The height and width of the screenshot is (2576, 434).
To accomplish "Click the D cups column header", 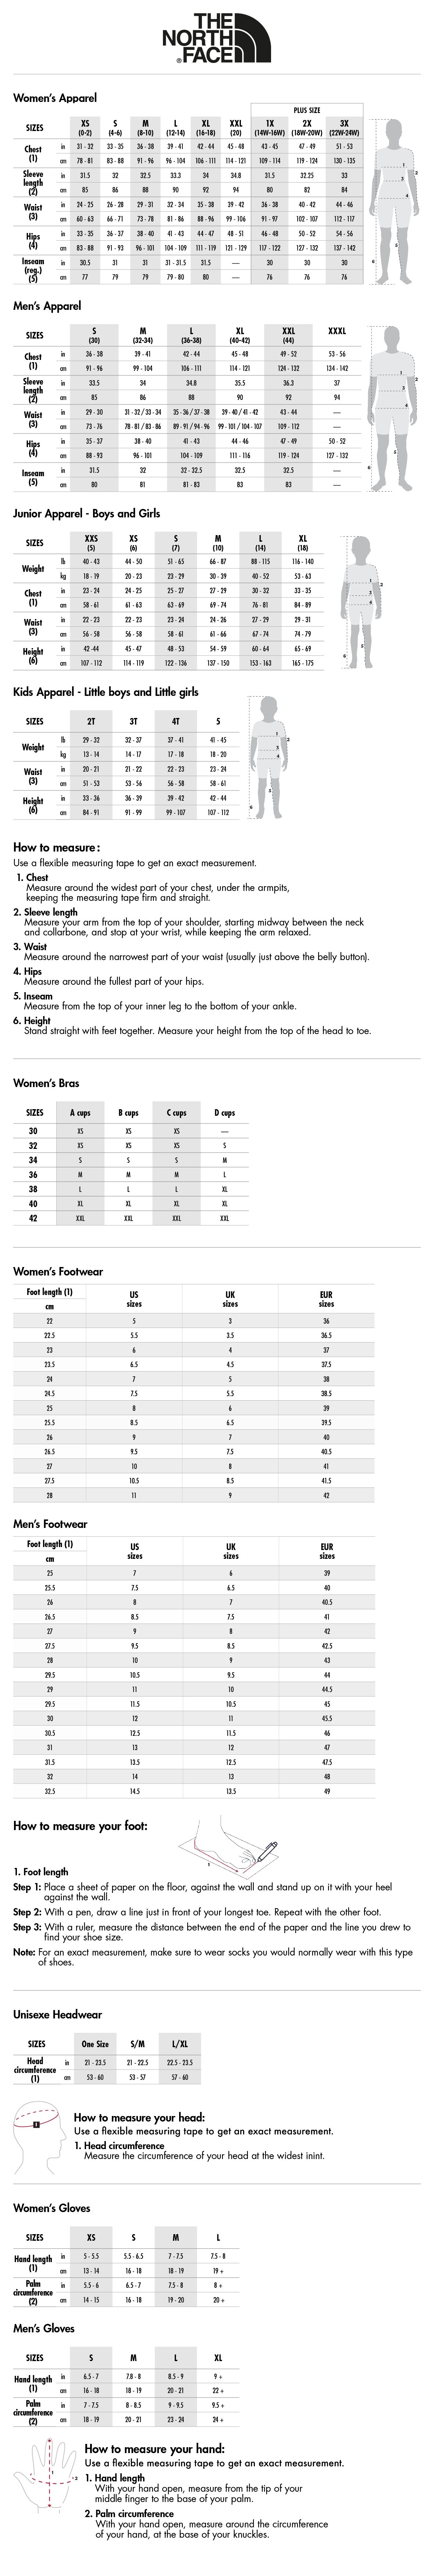I will 225,1112.
